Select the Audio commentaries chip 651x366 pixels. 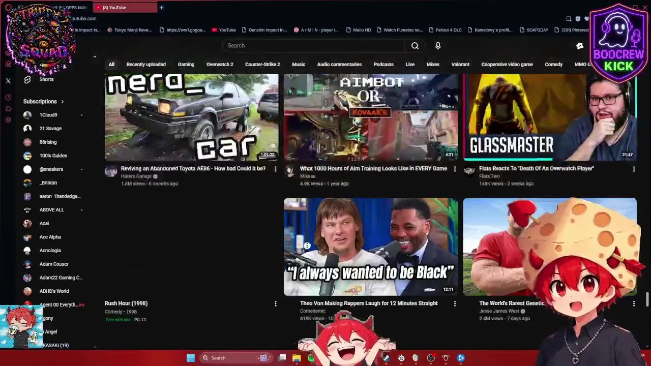coord(339,65)
